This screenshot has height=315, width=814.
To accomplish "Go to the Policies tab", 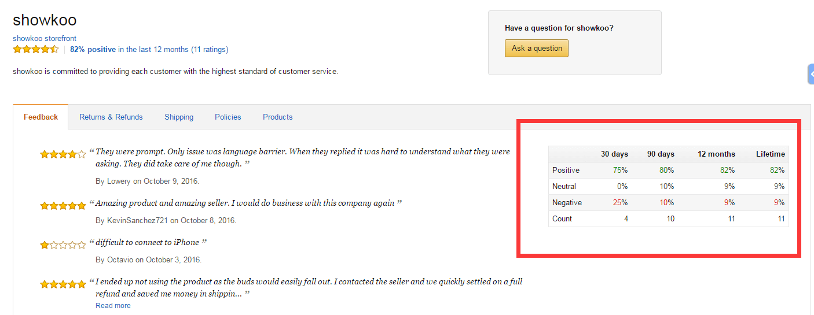I will pyautogui.click(x=228, y=117).
